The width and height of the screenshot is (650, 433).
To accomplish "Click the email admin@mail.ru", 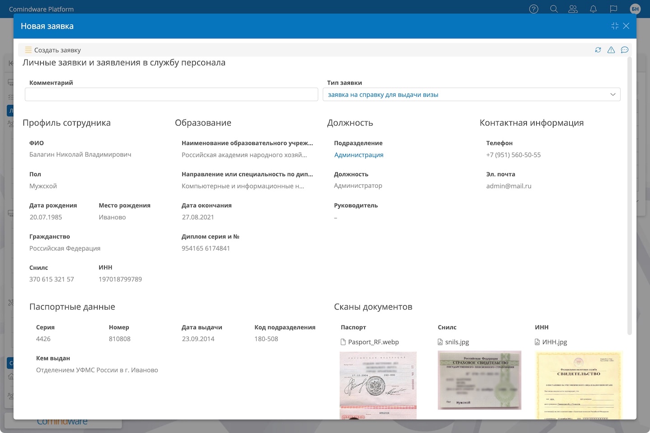I will point(509,186).
